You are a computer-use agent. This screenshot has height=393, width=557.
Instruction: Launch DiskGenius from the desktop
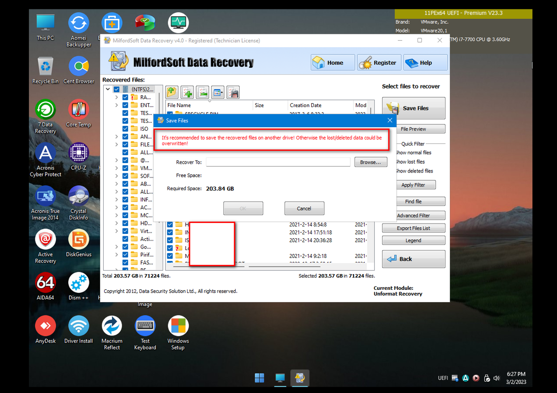pos(79,243)
